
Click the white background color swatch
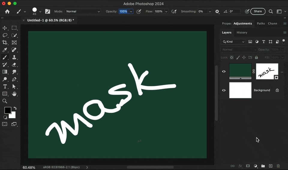point(13,115)
